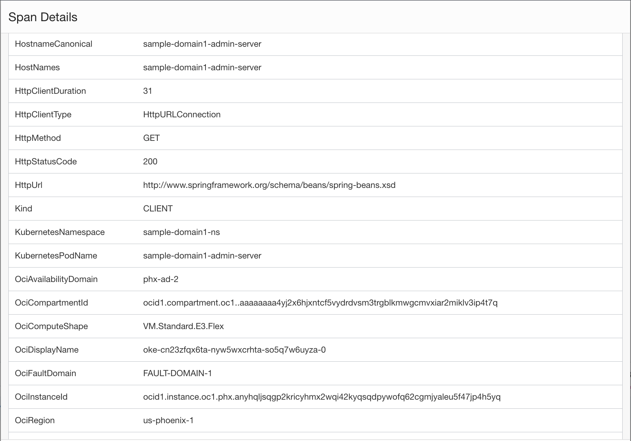Select the availability domain value phx-ad-2
631x441 pixels.
pyautogui.click(x=161, y=279)
